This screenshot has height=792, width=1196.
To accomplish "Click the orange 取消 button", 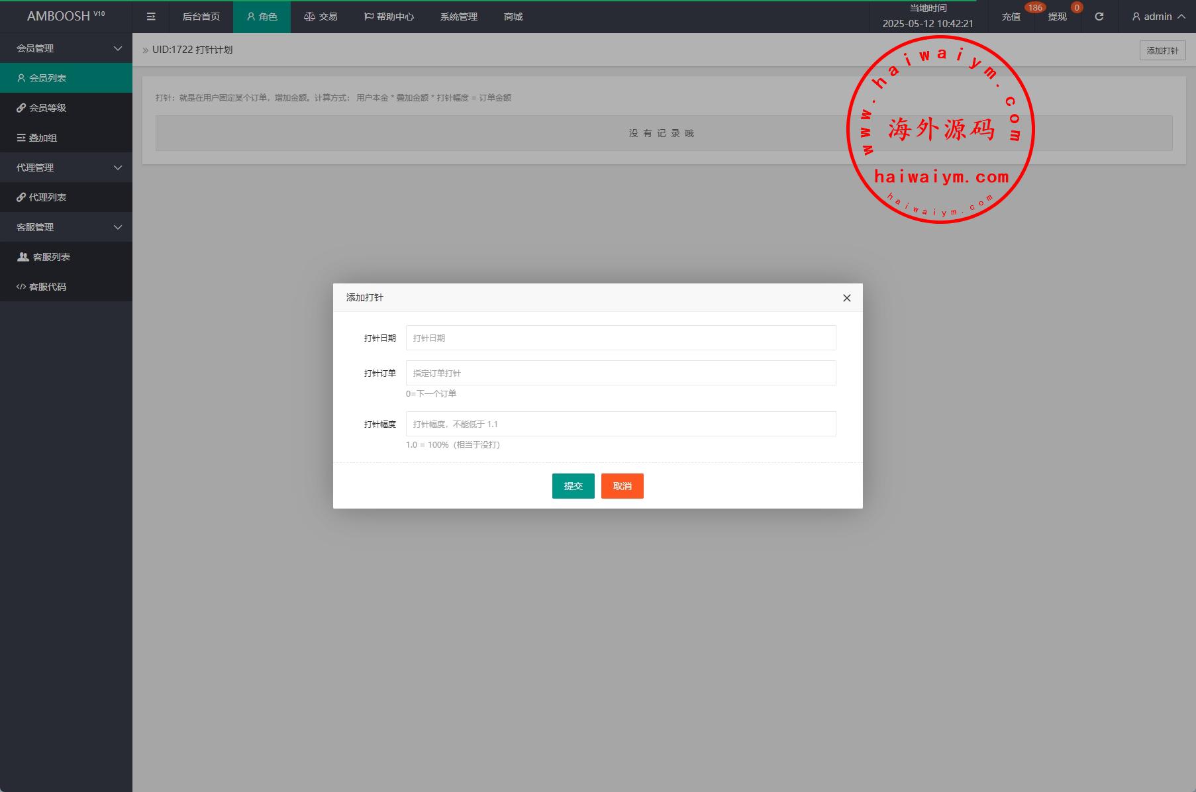I will 622,486.
